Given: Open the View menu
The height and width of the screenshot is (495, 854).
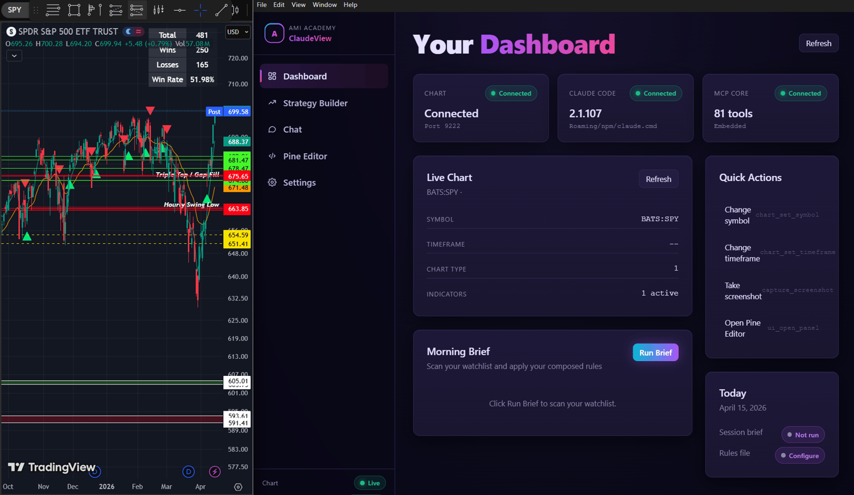Looking at the screenshot, I should pos(298,5).
